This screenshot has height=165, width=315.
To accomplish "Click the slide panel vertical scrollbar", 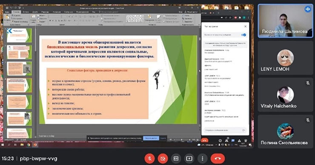I will [x=35, y=82].
